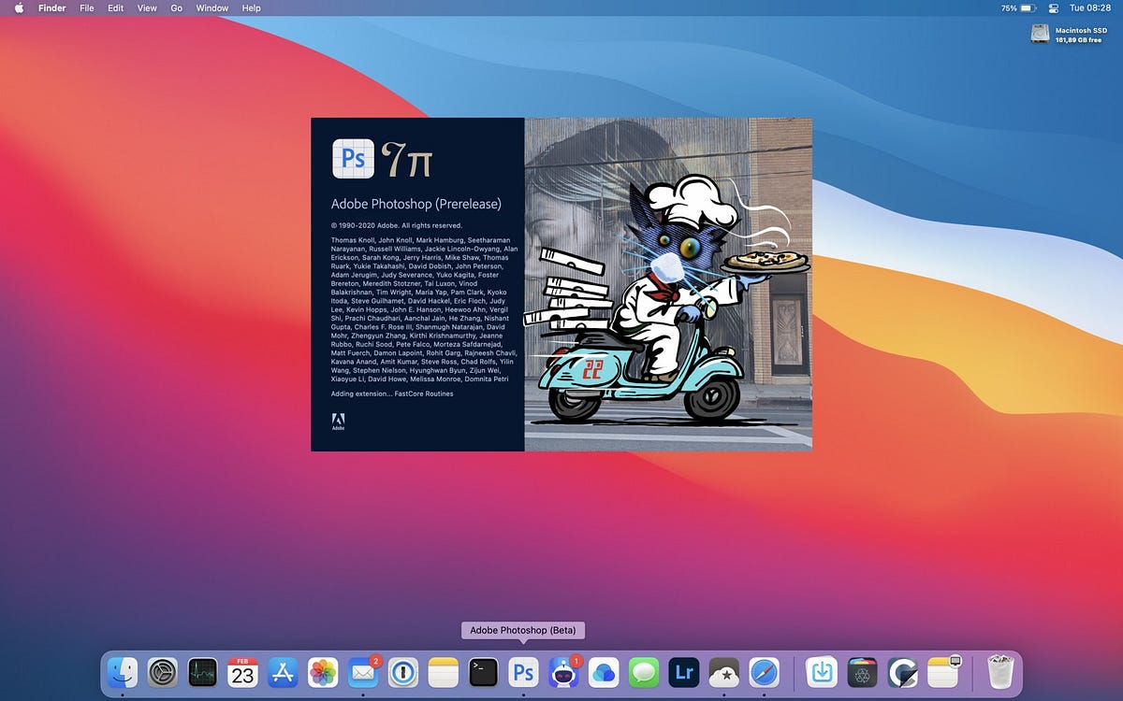Open the Apple menu
The height and width of the screenshot is (701, 1123).
[19, 7]
